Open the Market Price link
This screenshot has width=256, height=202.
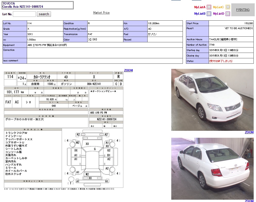101,13
